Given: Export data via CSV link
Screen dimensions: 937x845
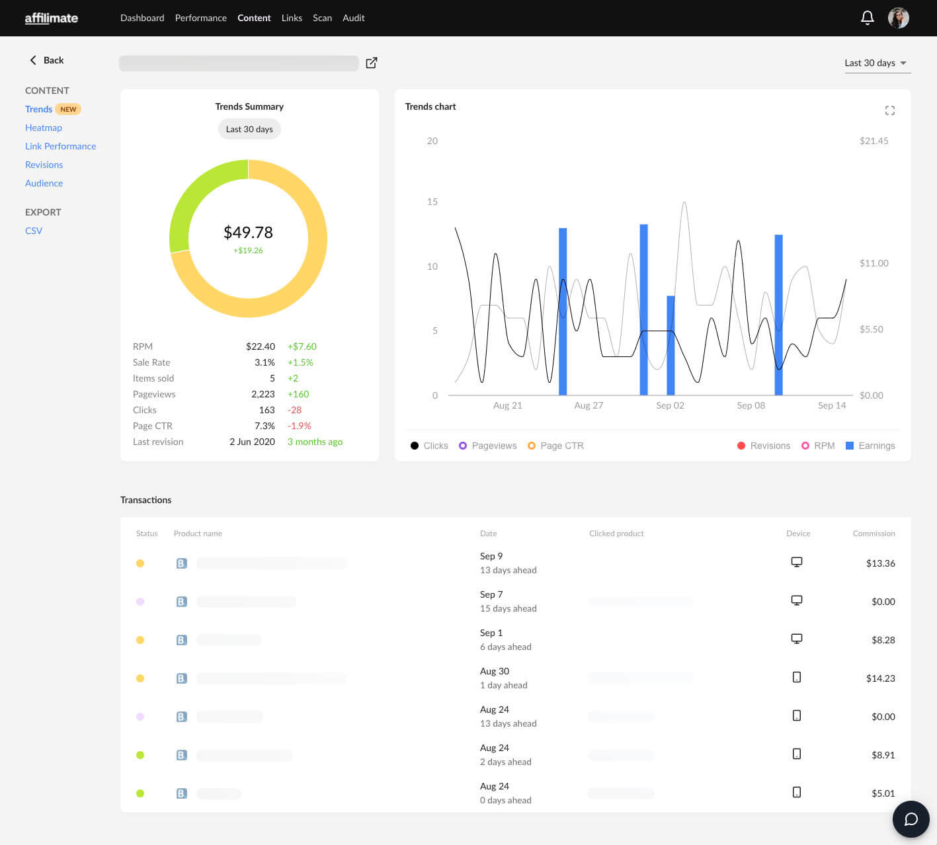Looking at the screenshot, I should point(34,231).
